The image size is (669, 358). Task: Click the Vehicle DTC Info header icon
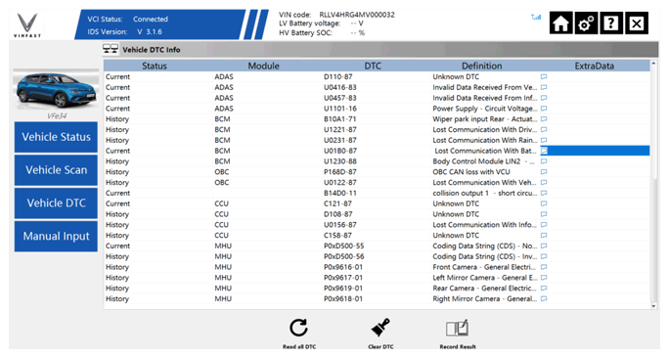tap(111, 49)
